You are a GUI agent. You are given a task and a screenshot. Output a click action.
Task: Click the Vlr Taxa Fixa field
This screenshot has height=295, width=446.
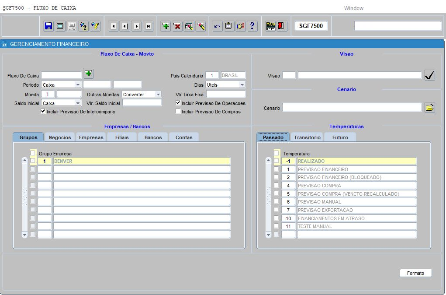[x=226, y=94]
